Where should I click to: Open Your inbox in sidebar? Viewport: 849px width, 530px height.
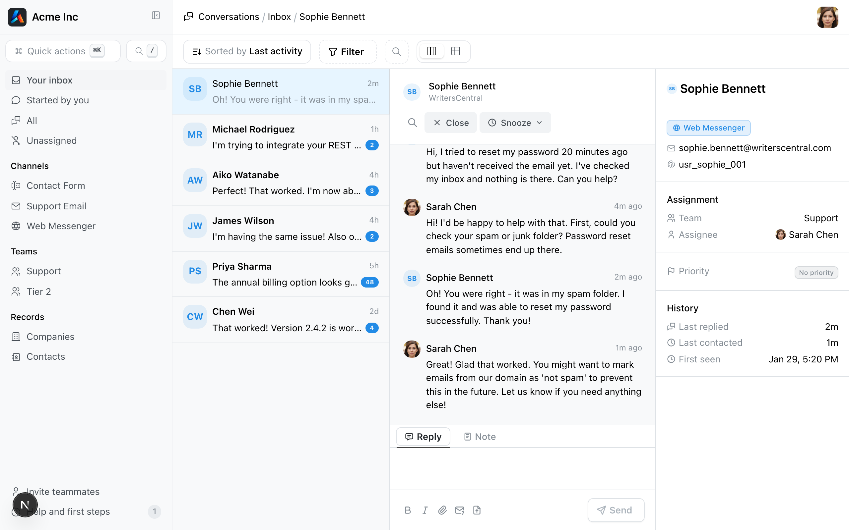[x=86, y=80]
